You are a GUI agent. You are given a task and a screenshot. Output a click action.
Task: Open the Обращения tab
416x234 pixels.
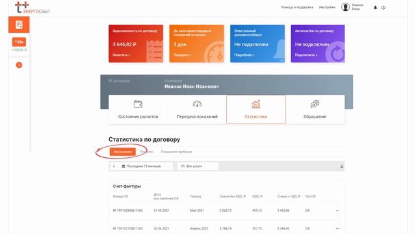click(x=315, y=109)
